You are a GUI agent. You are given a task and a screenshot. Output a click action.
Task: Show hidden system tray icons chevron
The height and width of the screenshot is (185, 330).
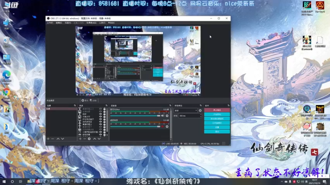point(282,182)
